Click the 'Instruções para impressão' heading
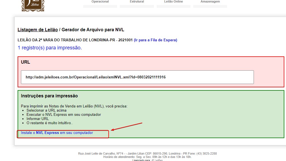The height and width of the screenshot is (161, 286). [49, 96]
